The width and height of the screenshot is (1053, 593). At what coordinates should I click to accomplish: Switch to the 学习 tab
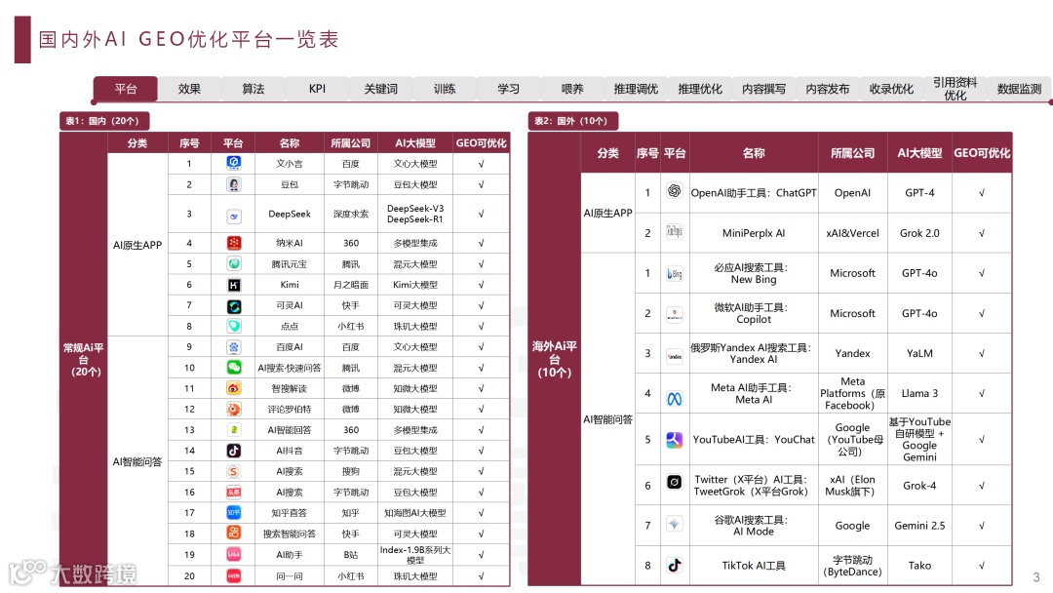click(508, 89)
